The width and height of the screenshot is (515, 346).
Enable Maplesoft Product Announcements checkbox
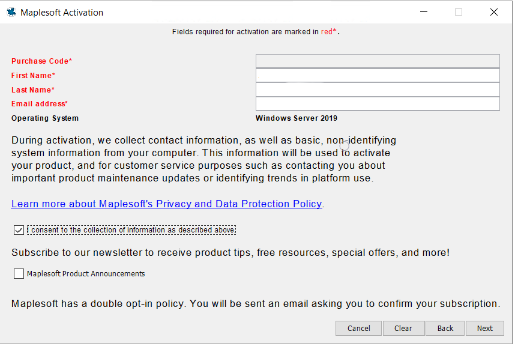[x=19, y=273]
